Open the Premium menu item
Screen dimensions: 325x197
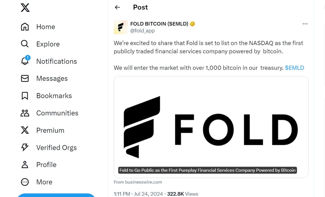(50, 130)
